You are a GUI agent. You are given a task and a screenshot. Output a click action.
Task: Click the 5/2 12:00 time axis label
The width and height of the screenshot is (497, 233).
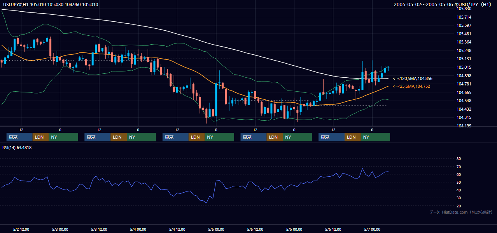(x=21, y=229)
